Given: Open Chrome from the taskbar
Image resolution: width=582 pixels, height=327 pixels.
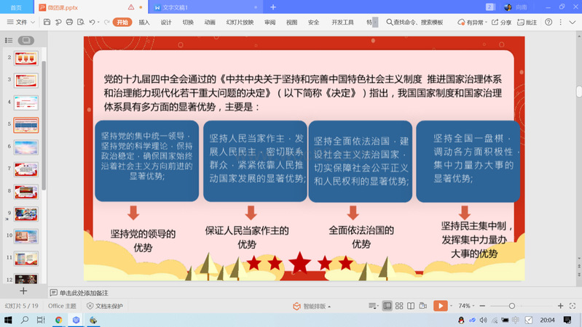Looking at the screenshot, I should pos(58,320).
